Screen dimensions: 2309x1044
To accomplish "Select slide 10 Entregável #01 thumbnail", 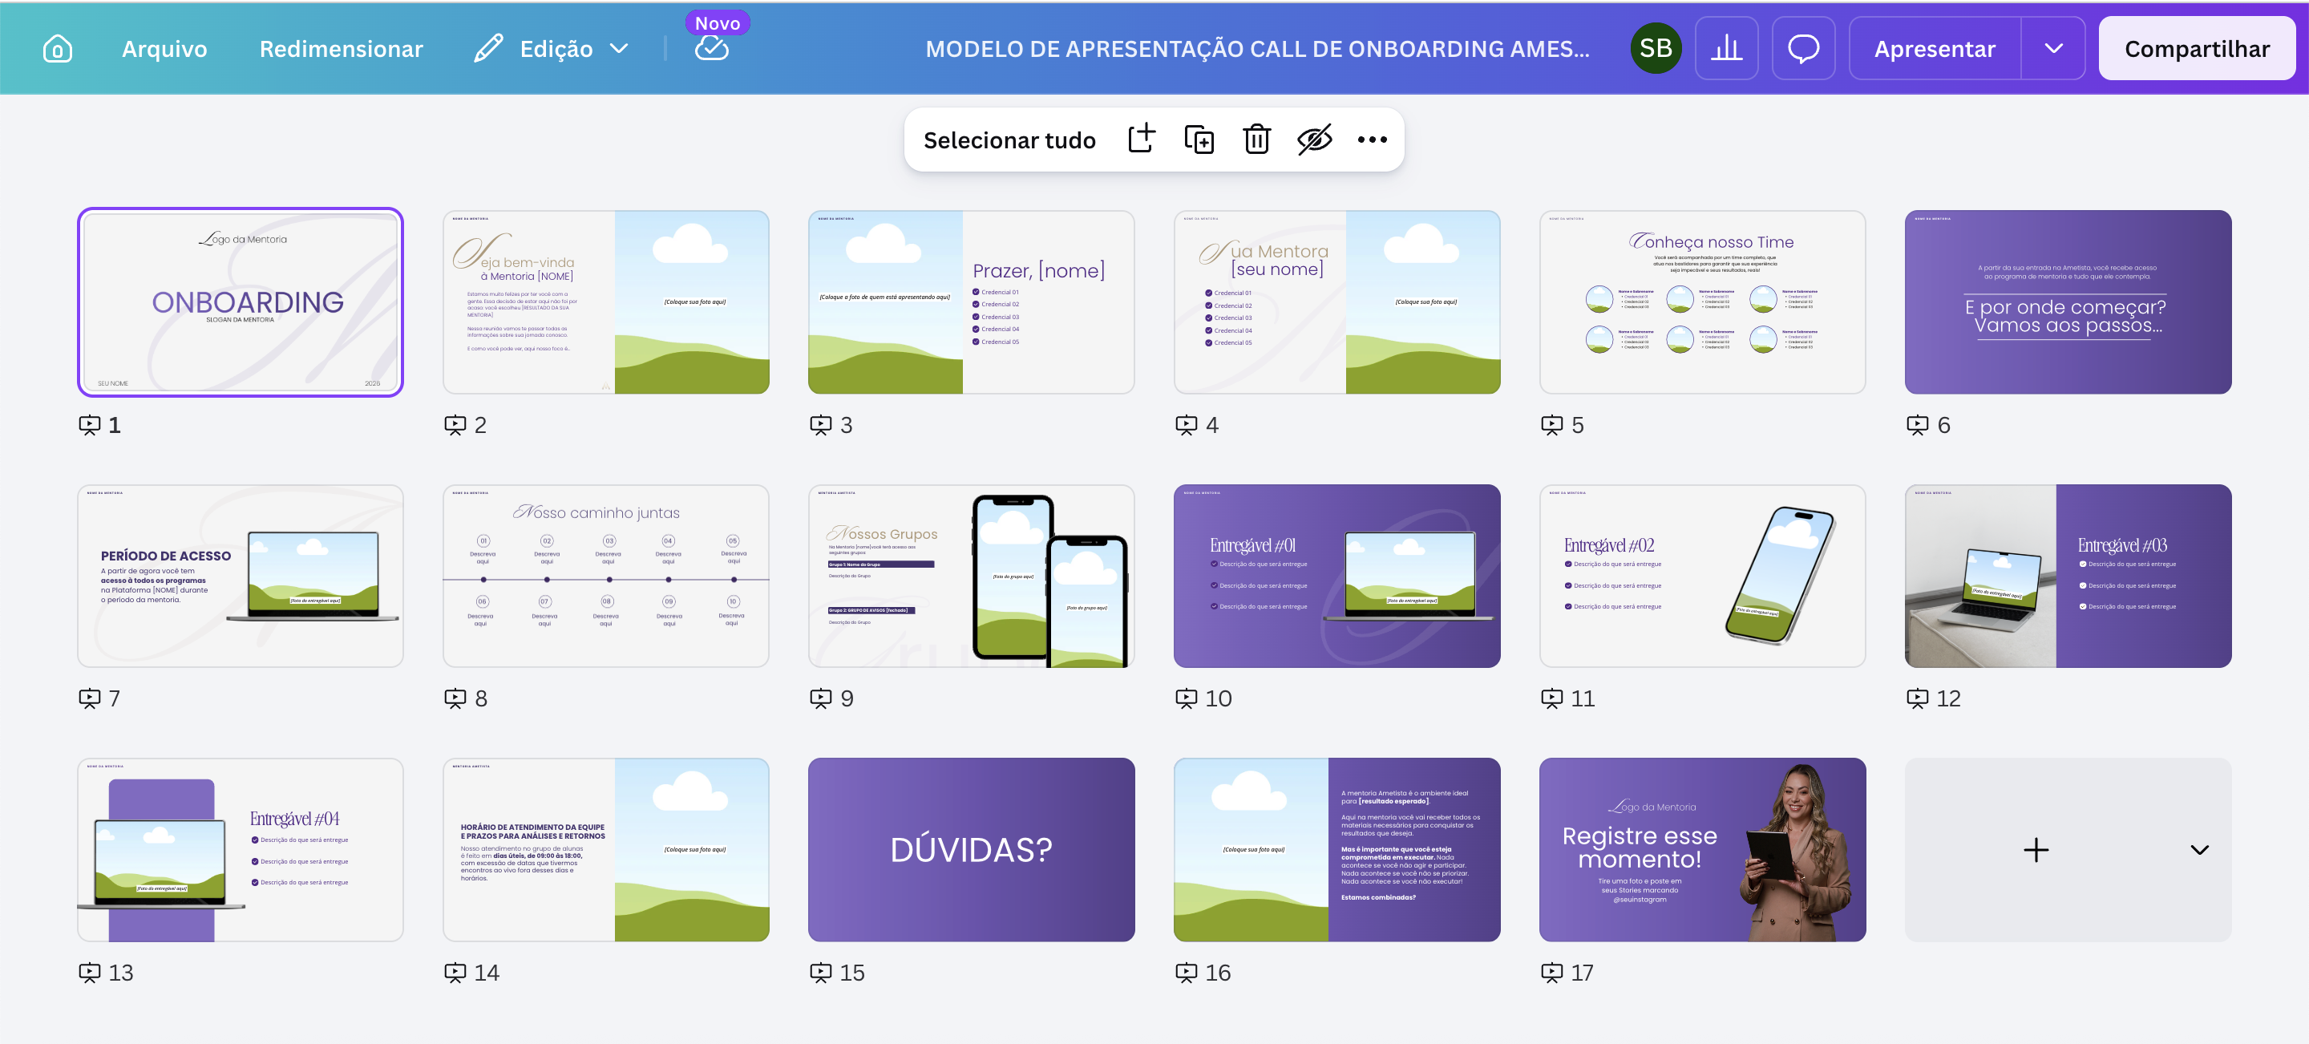I will click(1336, 577).
